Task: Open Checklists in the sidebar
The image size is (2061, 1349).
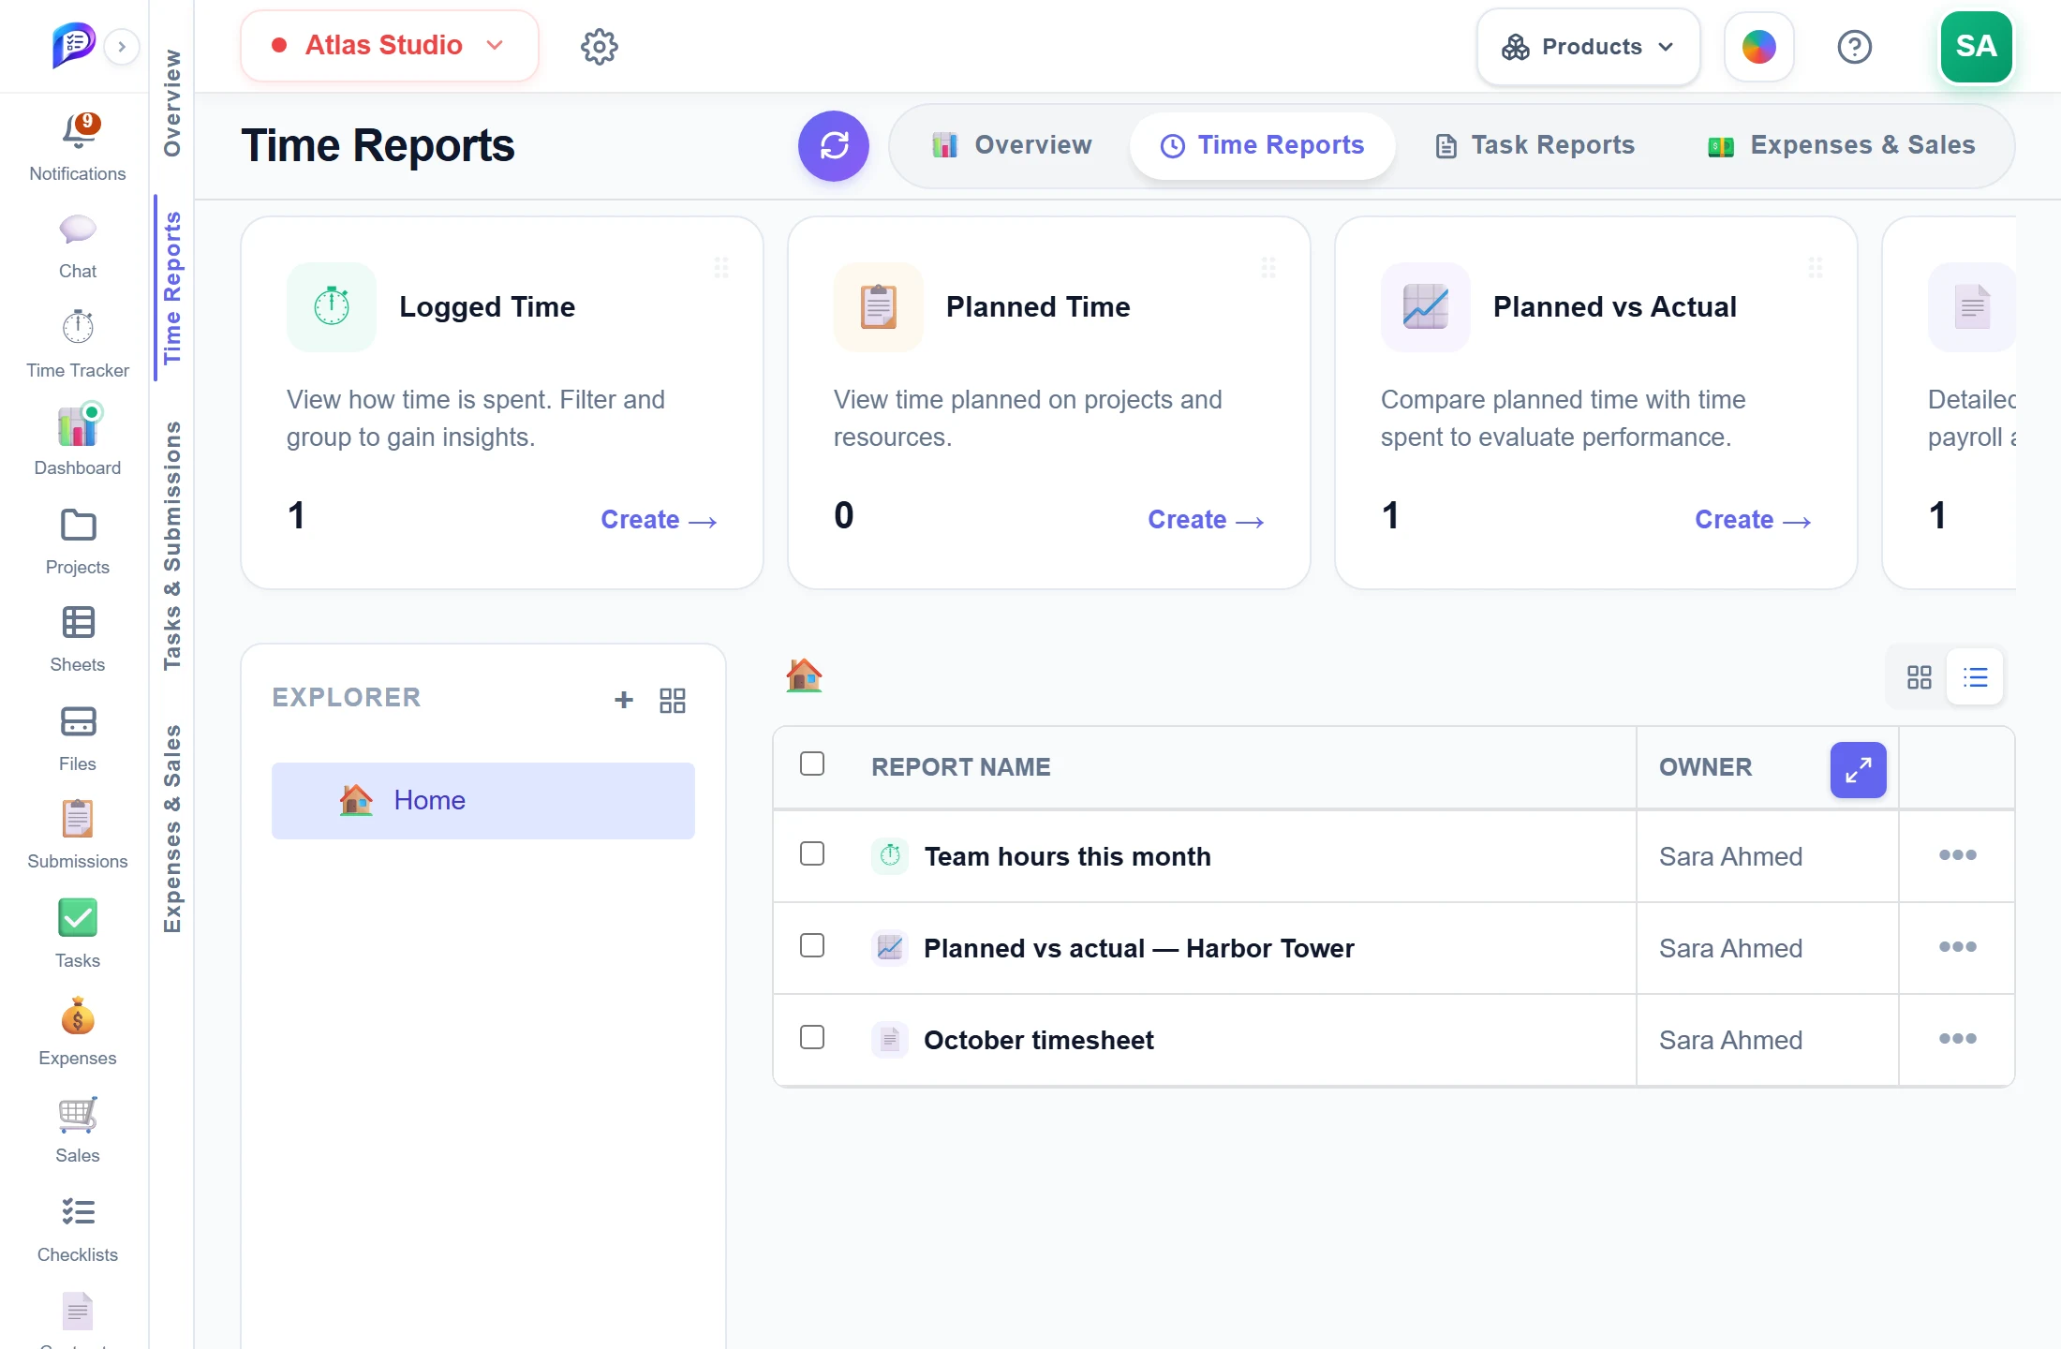Action: (78, 1228)
